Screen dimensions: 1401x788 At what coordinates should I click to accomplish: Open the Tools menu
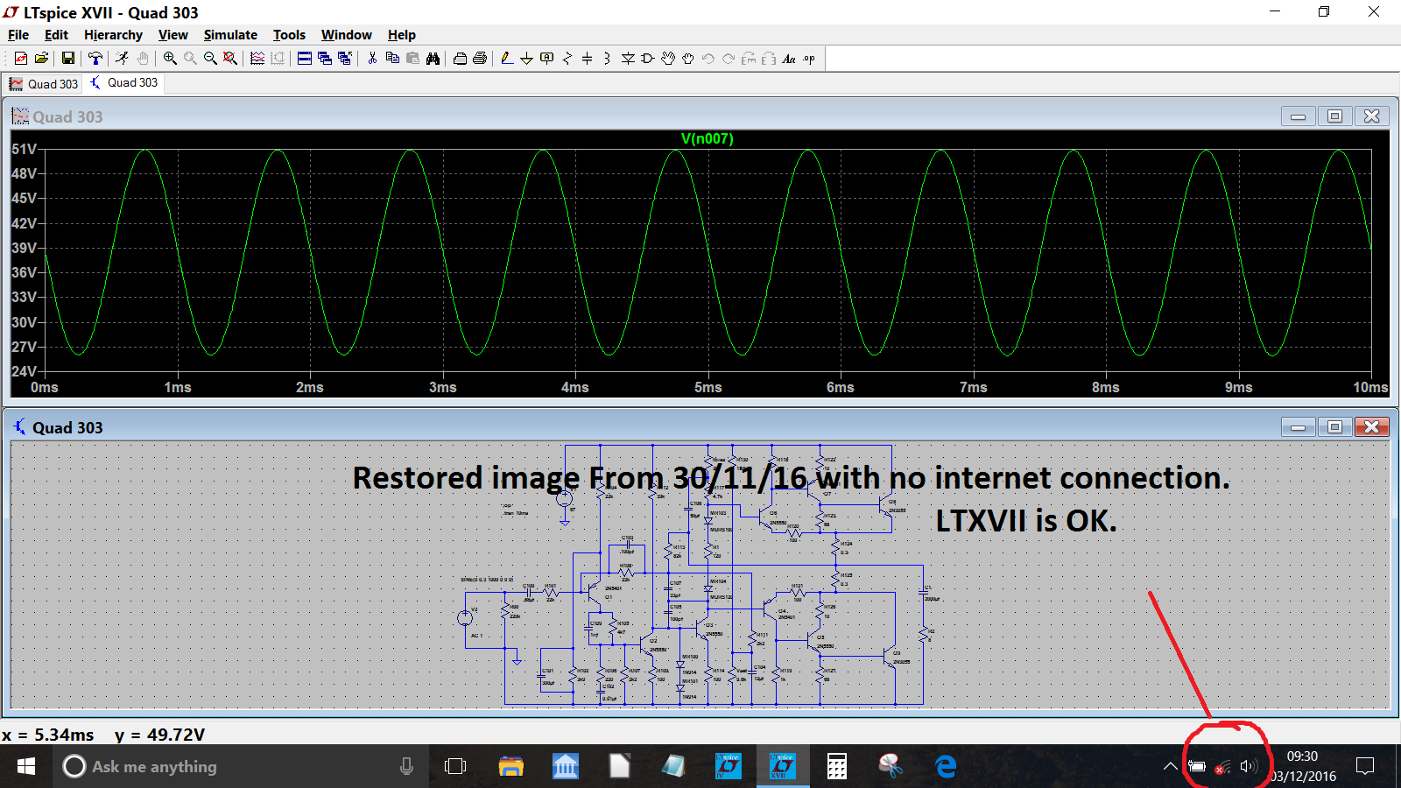coord(289,35)
